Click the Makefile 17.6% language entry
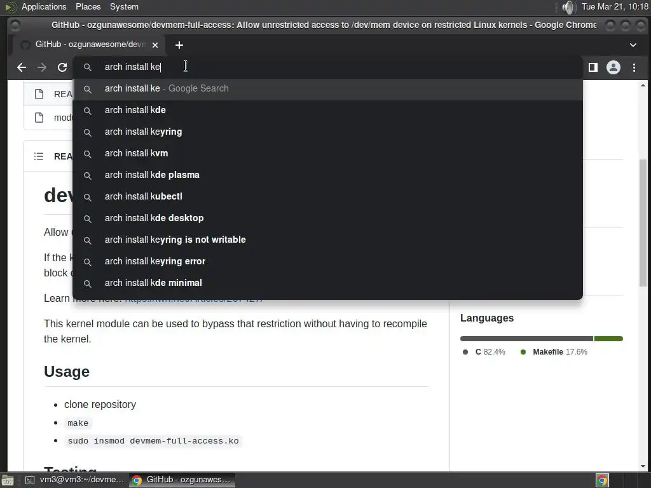The height and width of the screenshot is (488, 651). pyautogui.click(x=554, y=352)
